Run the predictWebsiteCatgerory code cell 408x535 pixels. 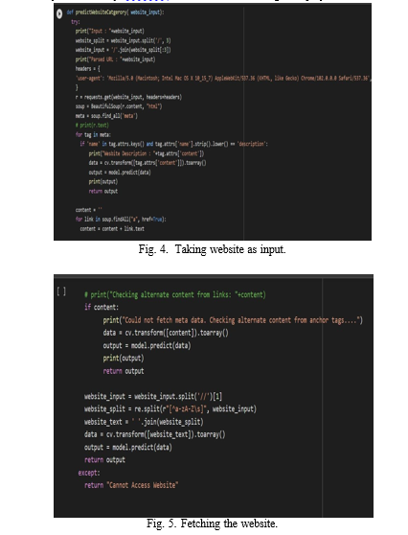59,13
